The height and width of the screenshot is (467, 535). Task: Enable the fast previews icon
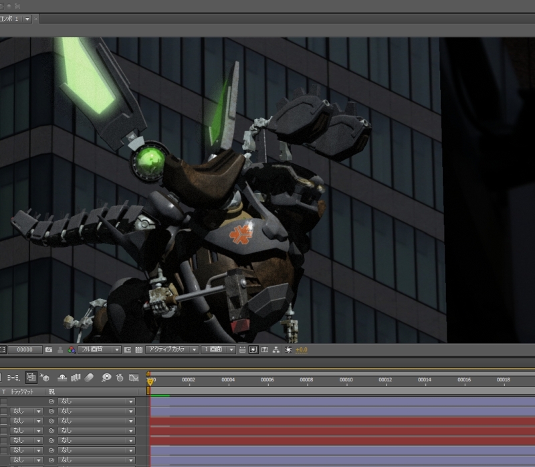tap(253, 350)
